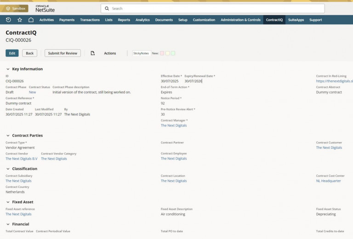Open the Documents menu
The height and width of the screenshot is (239, 353).
coord(164,20)
